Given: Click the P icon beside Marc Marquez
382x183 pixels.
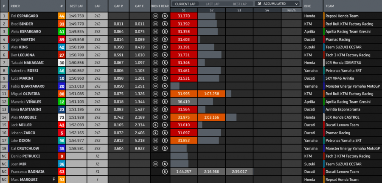Looking at the screenshot, I should pos(53,180).
